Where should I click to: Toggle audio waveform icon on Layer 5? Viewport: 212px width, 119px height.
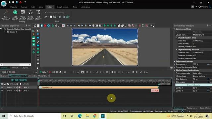[x=17, y=88]
